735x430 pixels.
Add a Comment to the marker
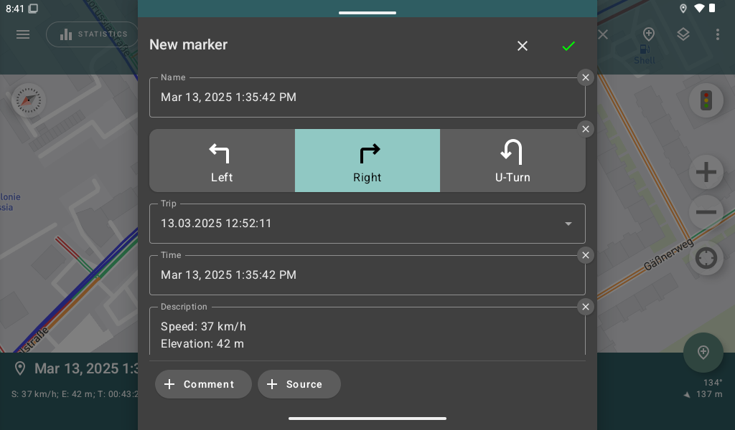coord(203,384)
